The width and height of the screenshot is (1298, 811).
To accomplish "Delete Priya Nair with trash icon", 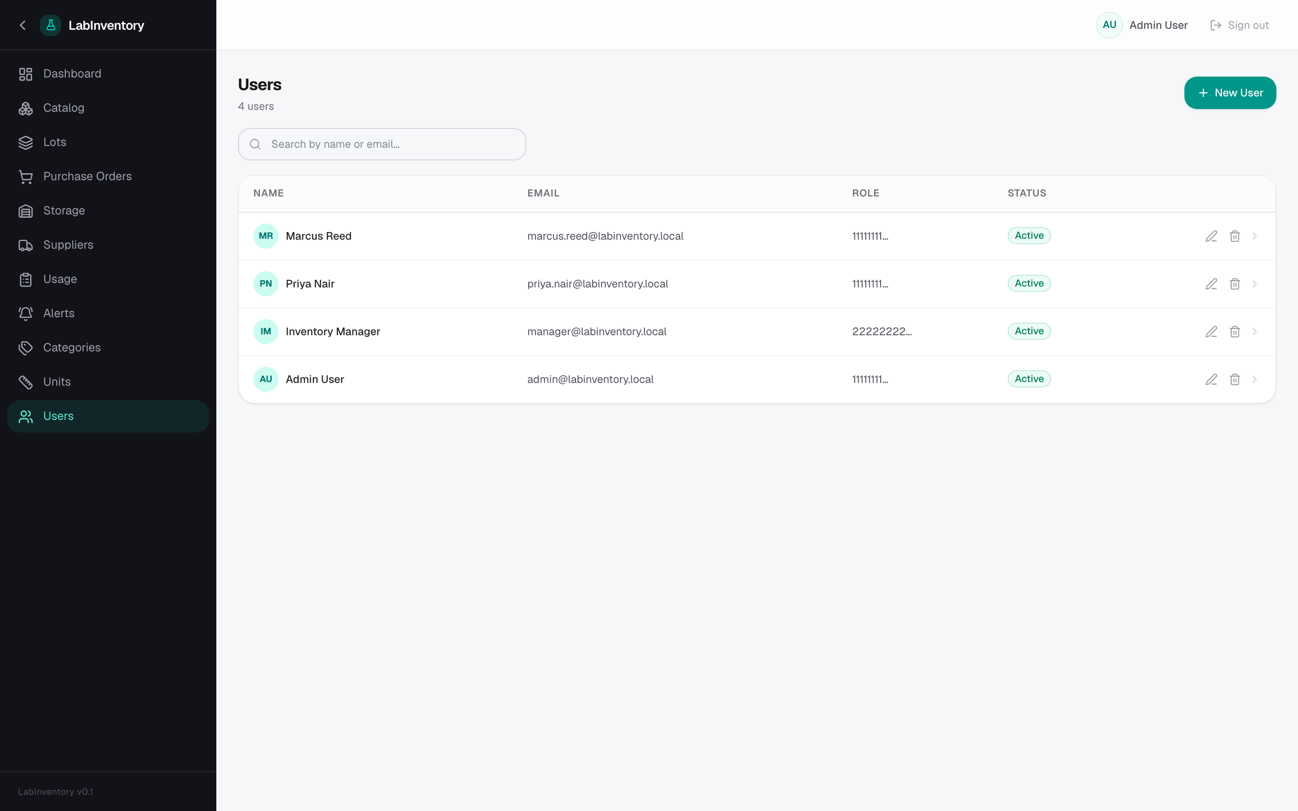I will 1235,284.
